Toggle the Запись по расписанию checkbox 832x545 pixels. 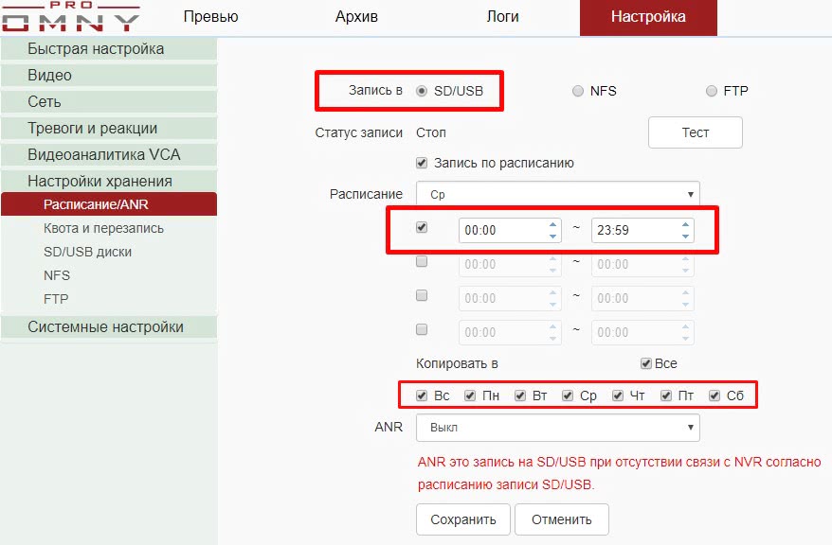[423, 163]
